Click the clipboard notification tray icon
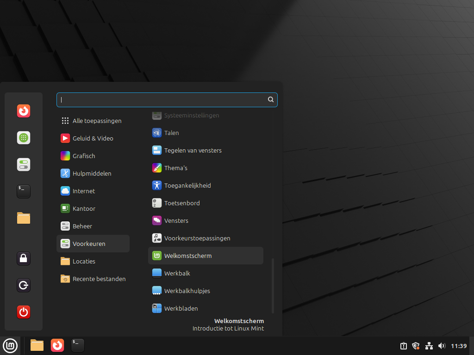Viewport: 474px width, 355px height. pyautogui.click(x=404, y=346)
